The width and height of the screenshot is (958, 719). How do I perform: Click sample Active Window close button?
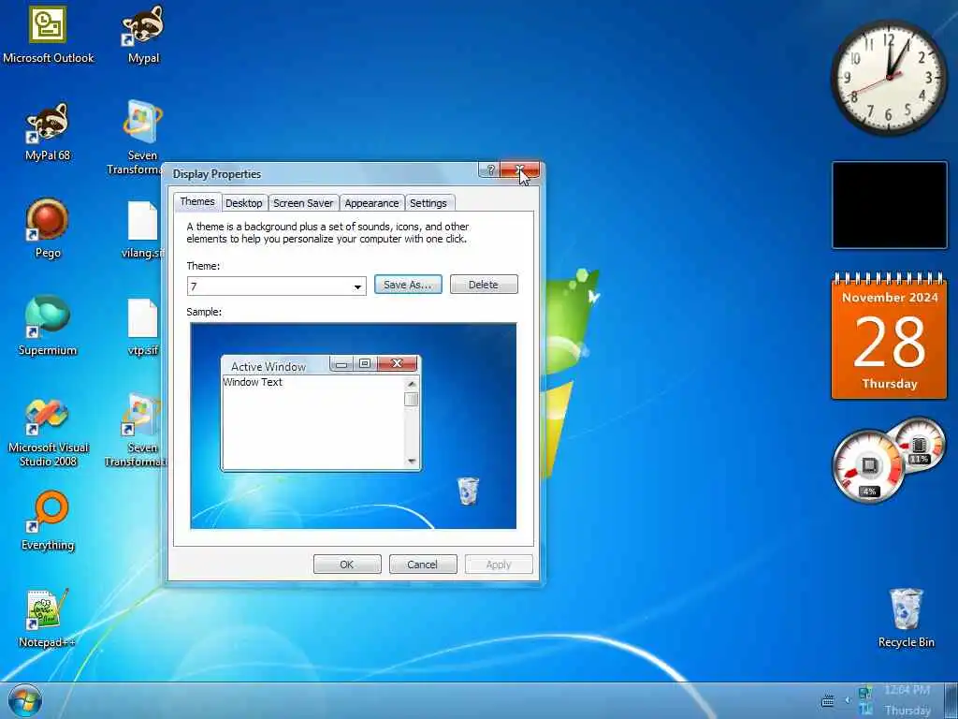click(x=397, y=363)
